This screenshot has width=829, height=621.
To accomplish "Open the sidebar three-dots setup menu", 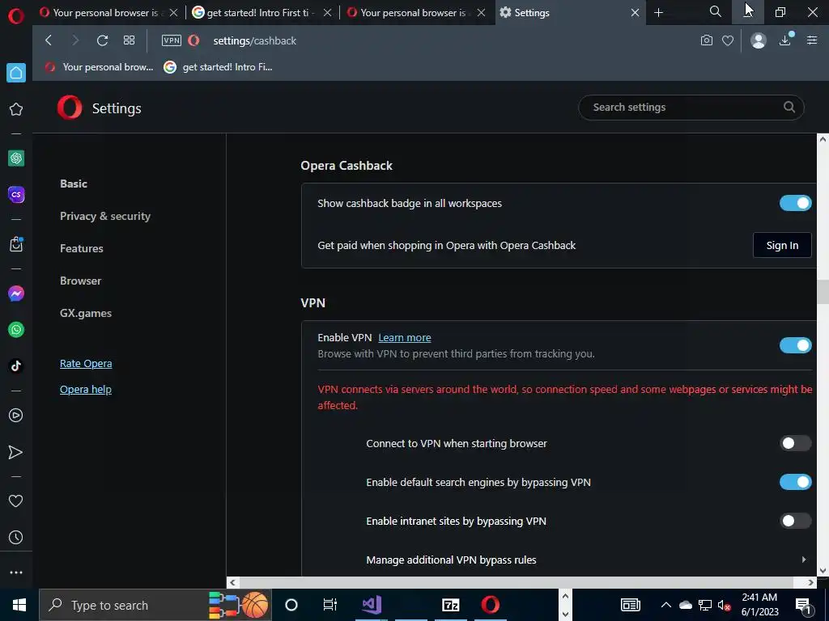I will (16, 572).
